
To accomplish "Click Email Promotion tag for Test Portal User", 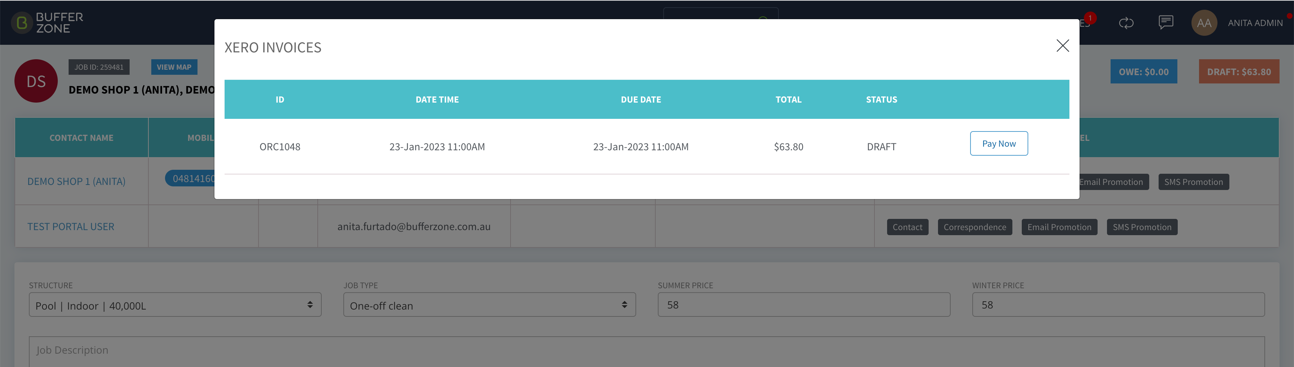I will 1059,227.
